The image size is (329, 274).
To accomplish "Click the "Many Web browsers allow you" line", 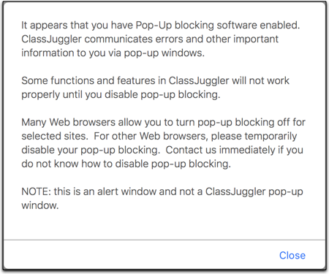I will 163,122.
